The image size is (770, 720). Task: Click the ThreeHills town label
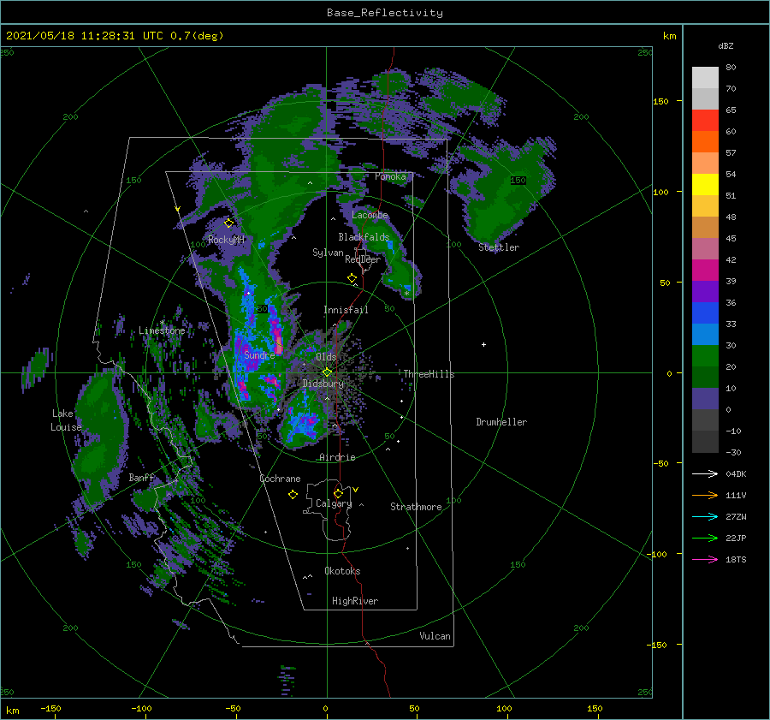(429, 374)
